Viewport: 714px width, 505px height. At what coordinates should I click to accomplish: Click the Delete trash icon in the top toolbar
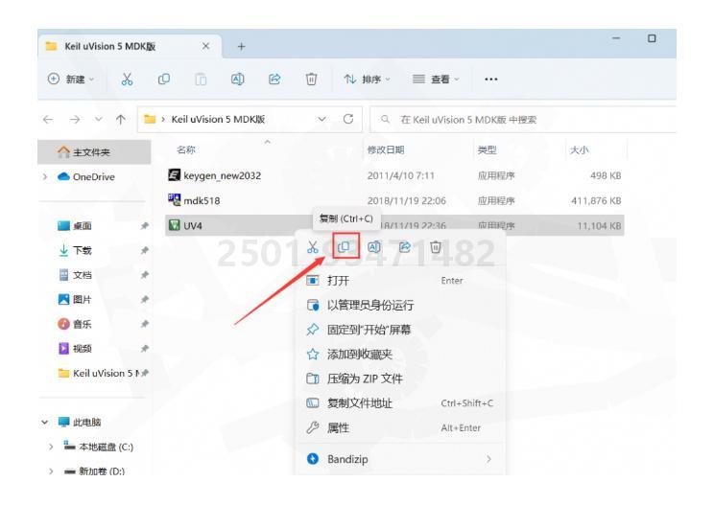click(312, 80)
